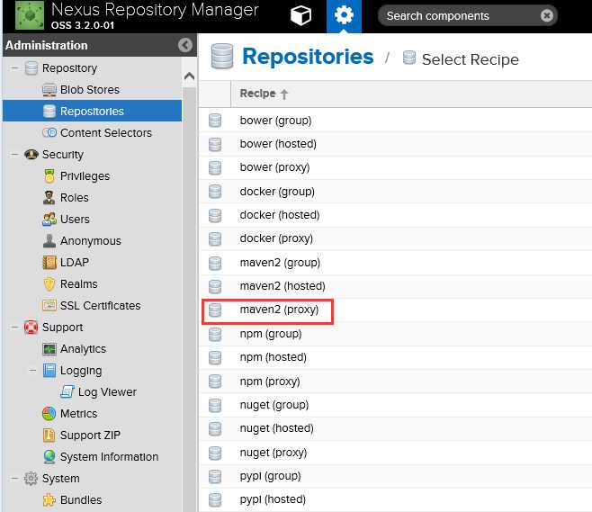Screen dimensions: 592x512
Task: Select the maven2 (hosted) recipe
Action: (395, 286)
